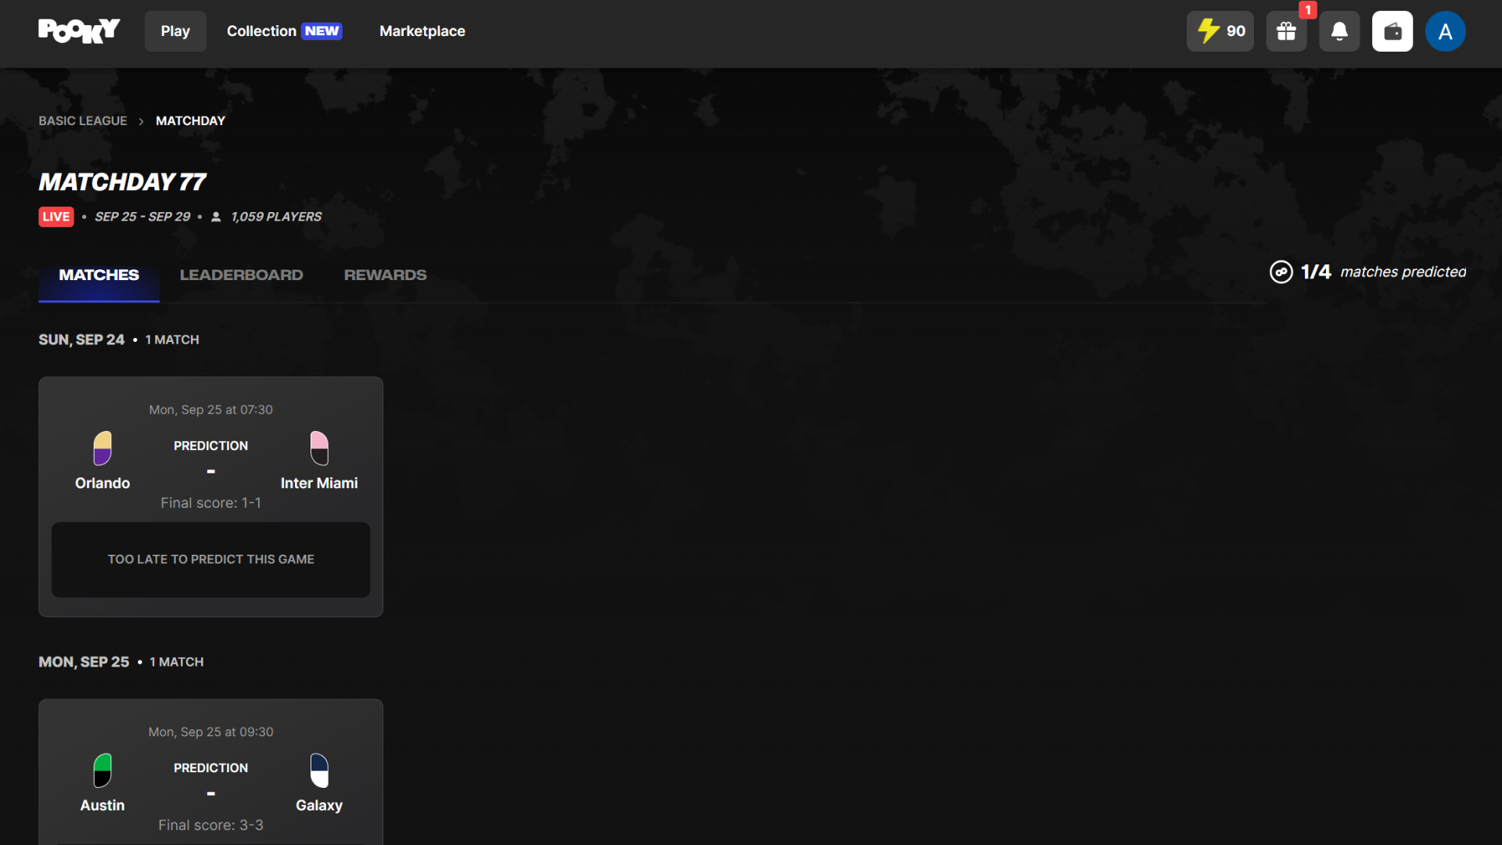Click PREDICTION label in Austin match card
Screen dimensions: 1502x845
coord(210,768)
